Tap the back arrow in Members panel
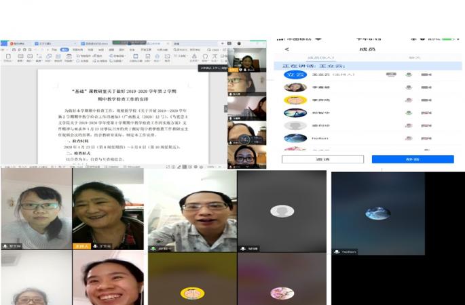Viewport: 465px width, 305px height. click(286, 49)
